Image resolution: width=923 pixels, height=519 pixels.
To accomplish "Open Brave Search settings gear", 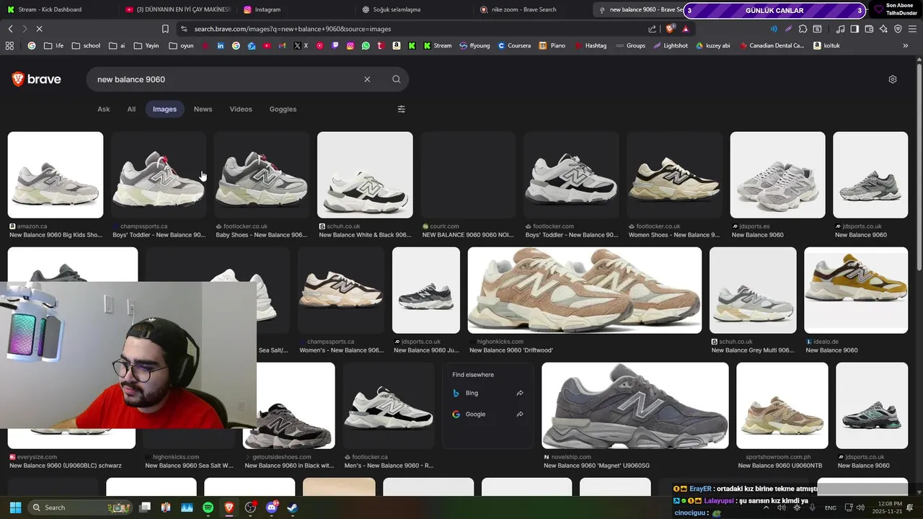I will [x=893, y=79].
